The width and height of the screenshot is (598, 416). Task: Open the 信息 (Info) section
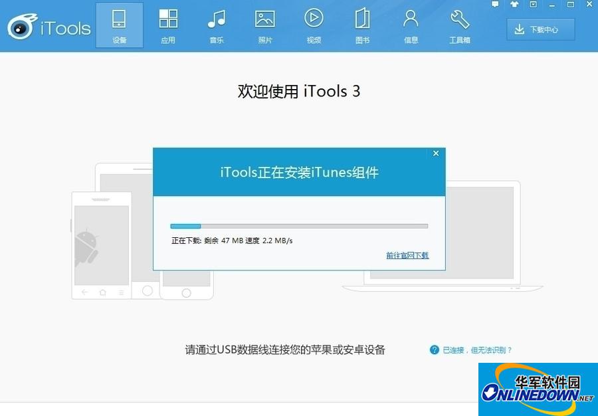411,25
